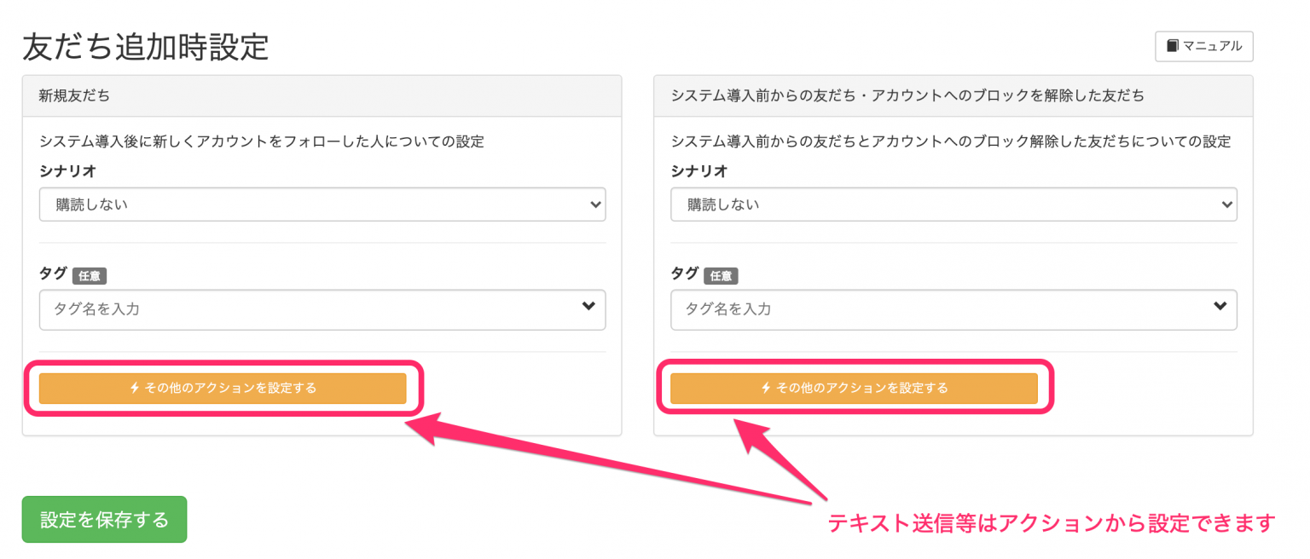Open シナリオ dropdown in システム導入前からの友だち panel
1310x559 pixels.
coord(954,205)
